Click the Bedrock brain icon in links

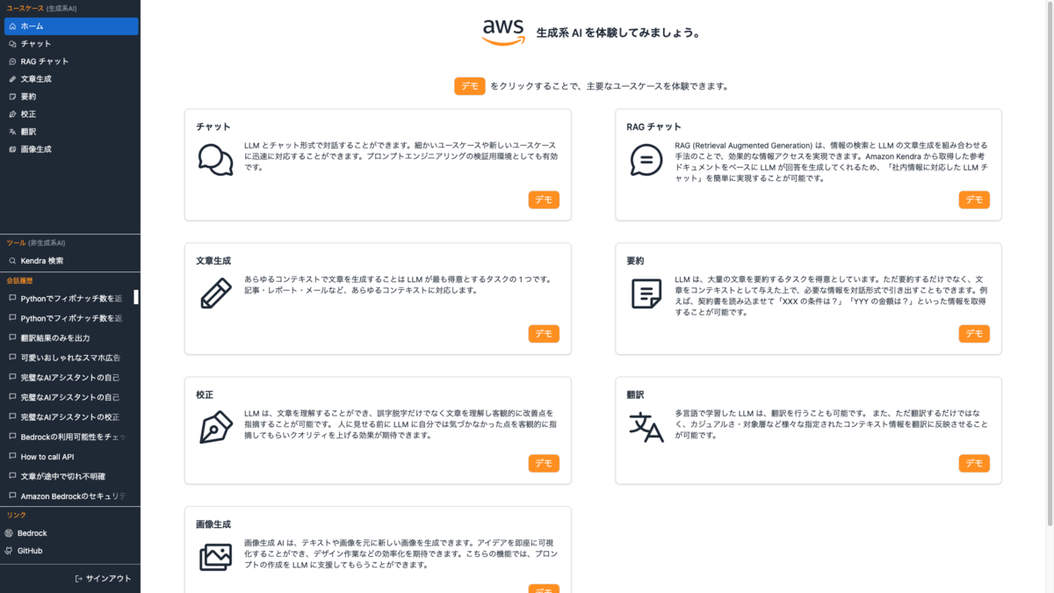pos(9,533)
